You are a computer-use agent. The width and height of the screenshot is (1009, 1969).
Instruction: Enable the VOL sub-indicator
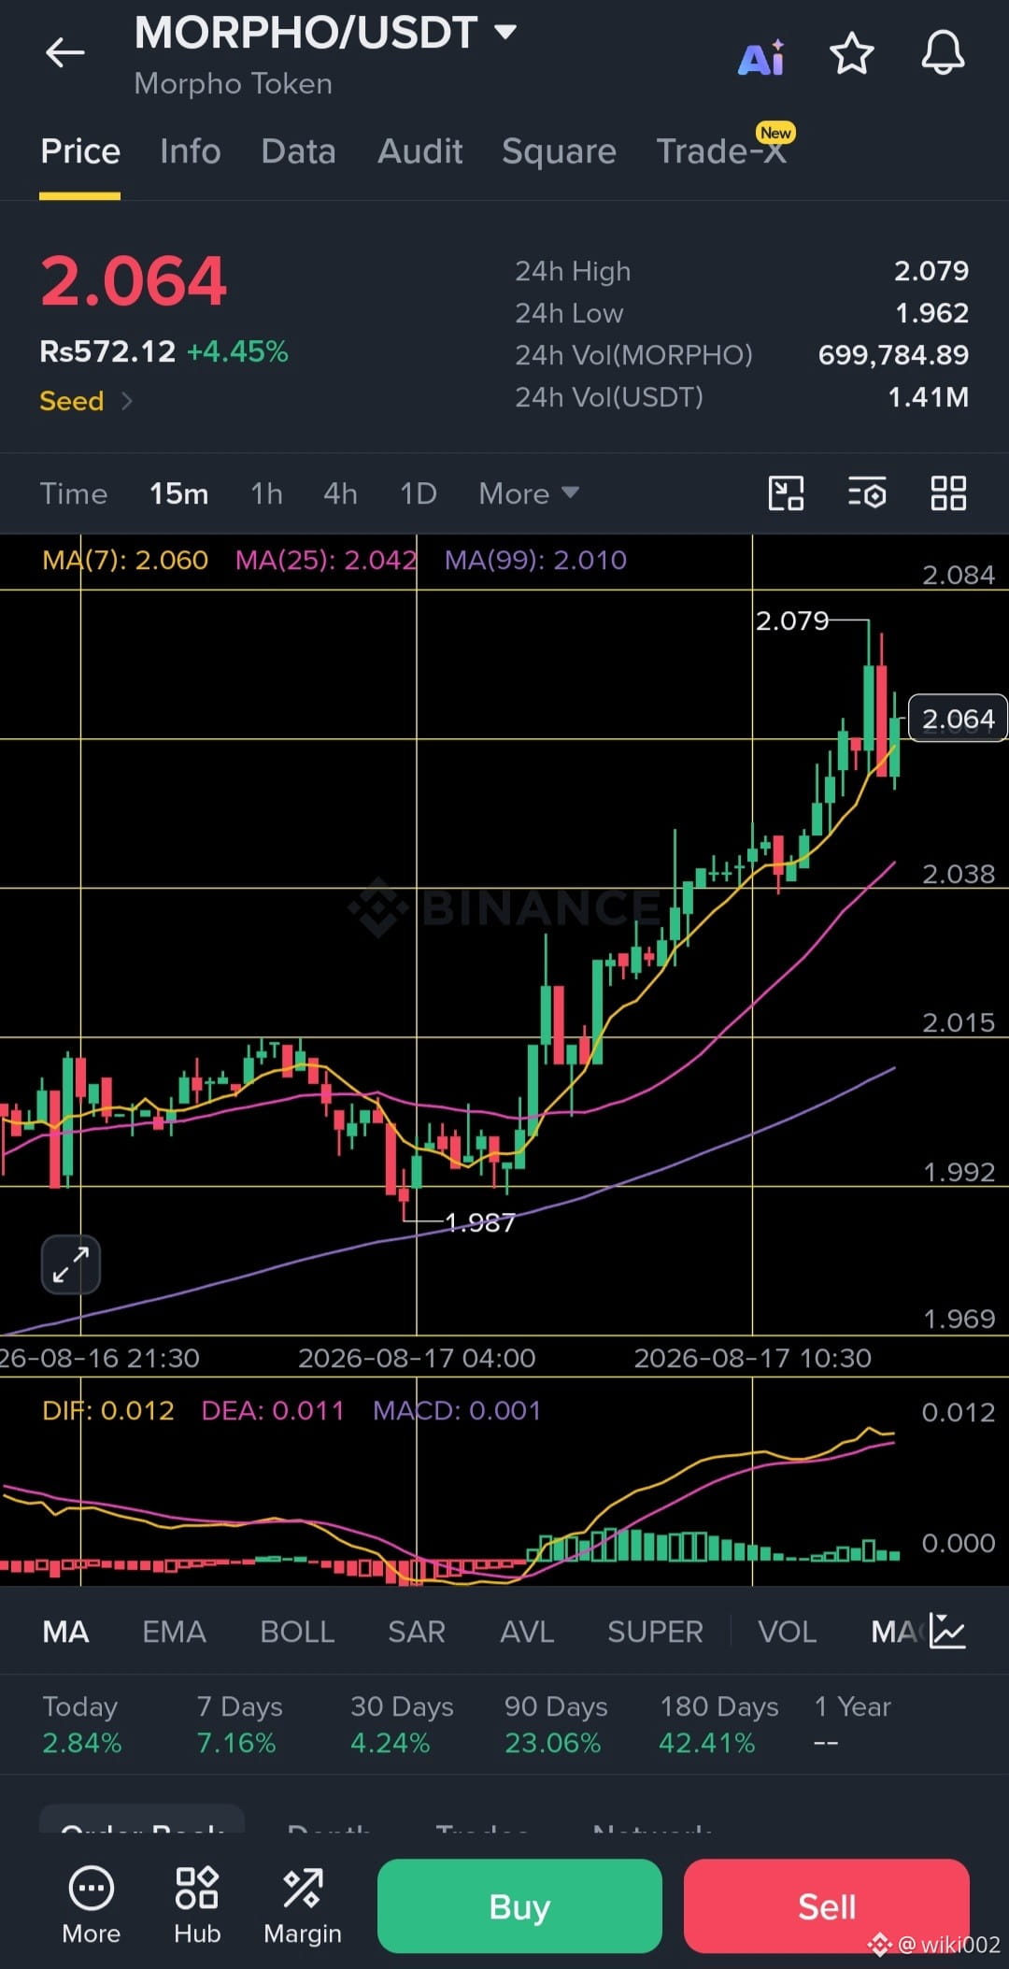click(x=788, y=1632)
